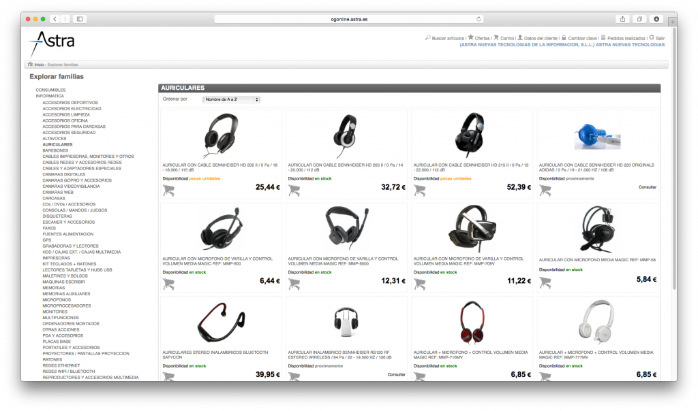The height and width of the screenshot is (411, 698).
Task: Click the AURICULARES section header
Action: click(x=409, y=88)
